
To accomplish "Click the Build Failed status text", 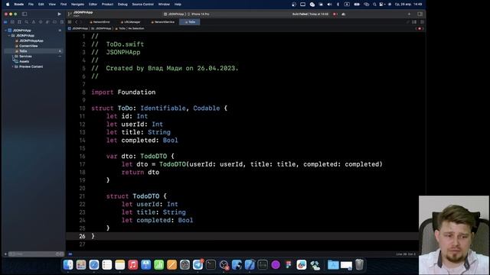I will pos(310,14).
